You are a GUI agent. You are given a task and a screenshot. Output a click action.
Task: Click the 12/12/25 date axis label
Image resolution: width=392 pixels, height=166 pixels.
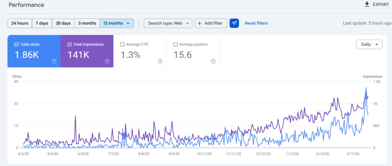[263, 154]
